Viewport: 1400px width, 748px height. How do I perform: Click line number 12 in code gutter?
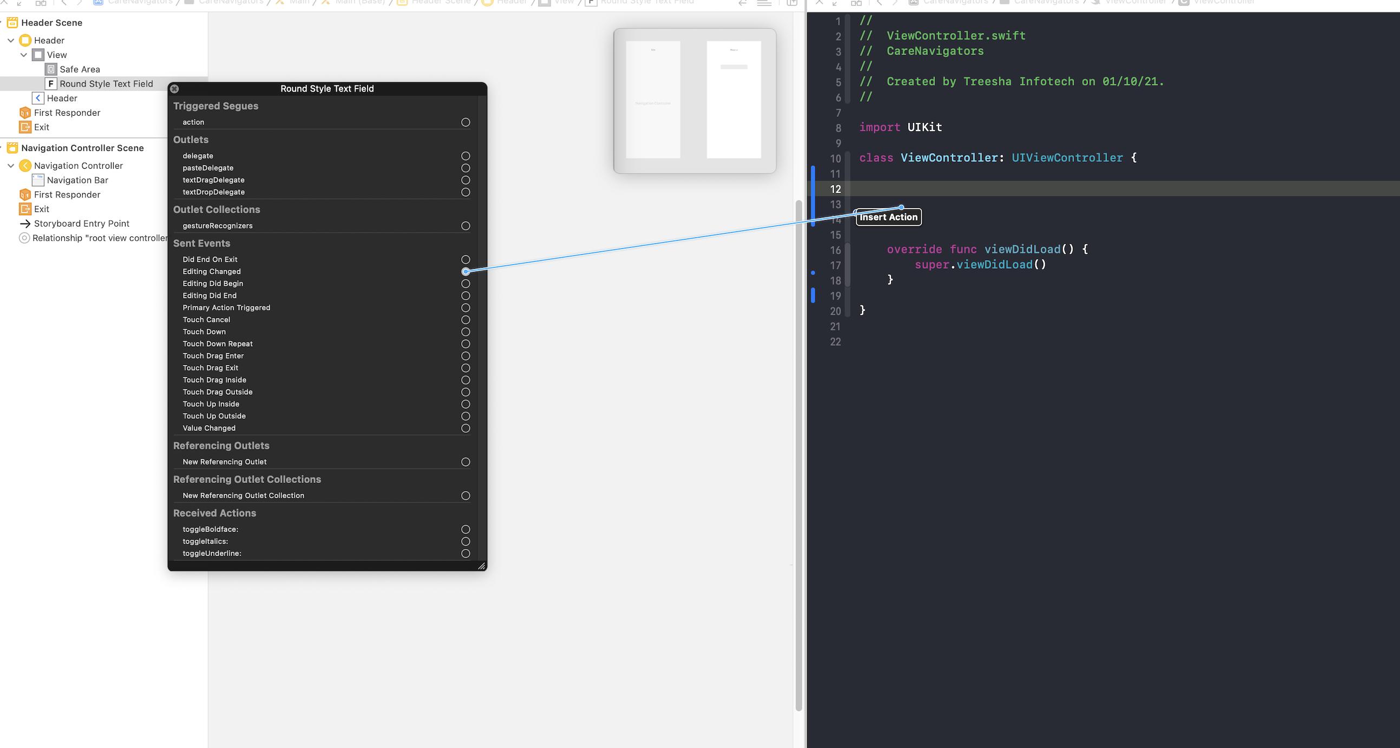pos(835,189)
